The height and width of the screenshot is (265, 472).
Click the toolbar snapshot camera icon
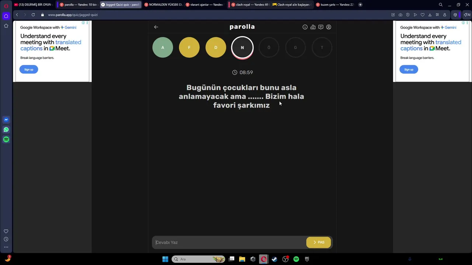point(400,15)
